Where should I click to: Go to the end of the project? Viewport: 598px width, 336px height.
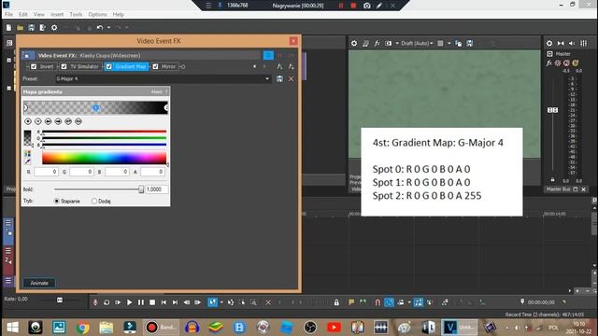pos(175,302)
